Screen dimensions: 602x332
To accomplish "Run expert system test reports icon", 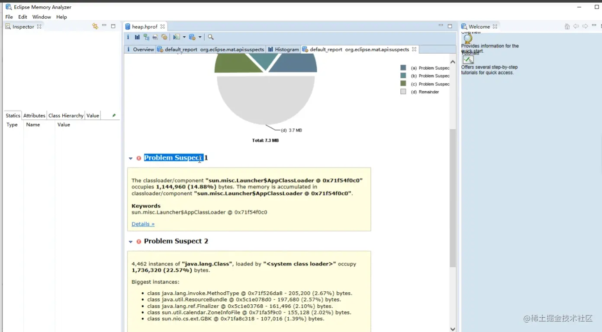I will (x=177, y=37).
